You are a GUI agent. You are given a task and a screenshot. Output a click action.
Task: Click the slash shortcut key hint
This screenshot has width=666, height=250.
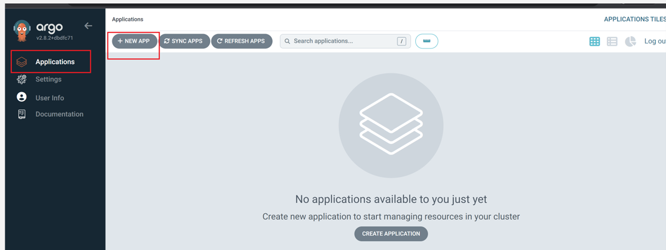(401, 41)
